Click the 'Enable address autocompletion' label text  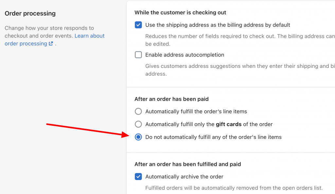pyautogui.click(x=185, y=55)
